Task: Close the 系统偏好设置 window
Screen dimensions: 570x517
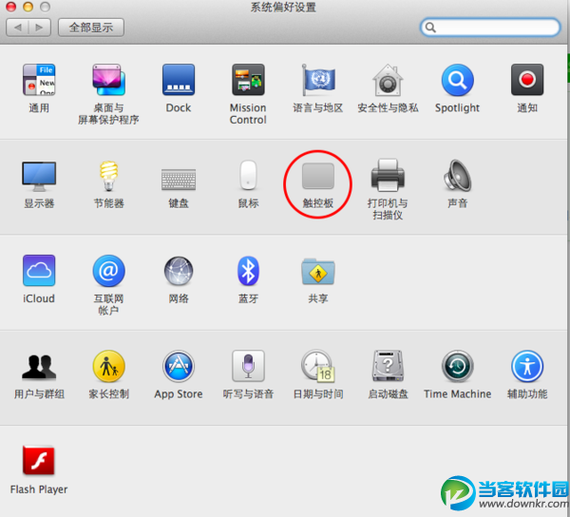Action: 10,7
